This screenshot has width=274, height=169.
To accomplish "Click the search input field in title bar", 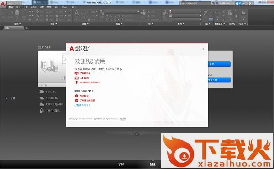I will tap(196, 3).
